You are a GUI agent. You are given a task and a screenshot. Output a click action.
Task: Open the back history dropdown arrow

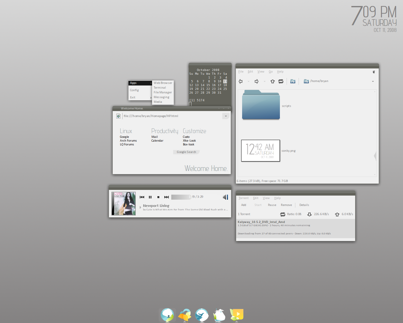(248, 81)
